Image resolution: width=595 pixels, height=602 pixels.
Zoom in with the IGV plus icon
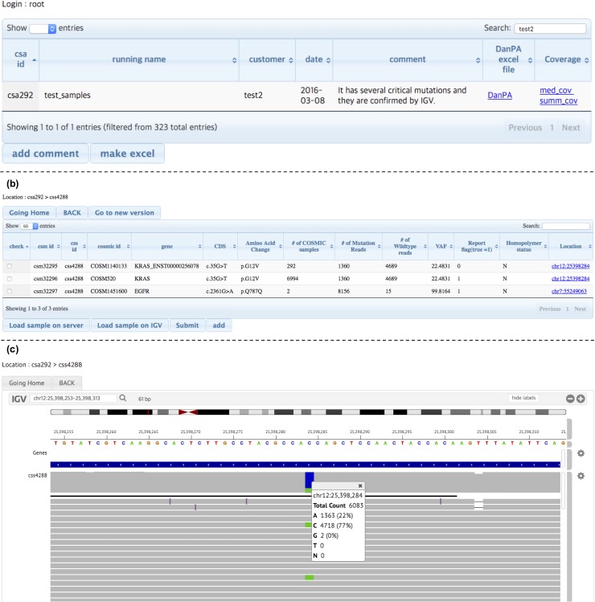(x=581, y=399)
